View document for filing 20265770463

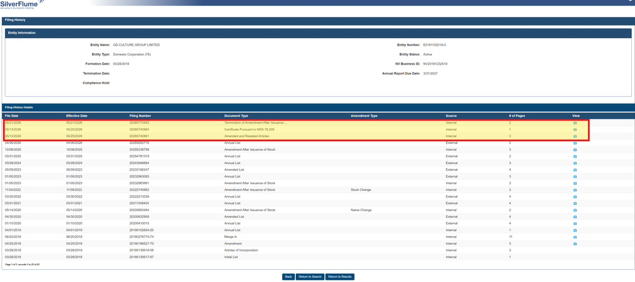point(575,123)
